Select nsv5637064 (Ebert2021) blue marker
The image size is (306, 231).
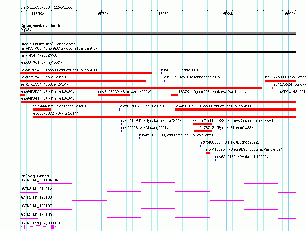point(119,109)
